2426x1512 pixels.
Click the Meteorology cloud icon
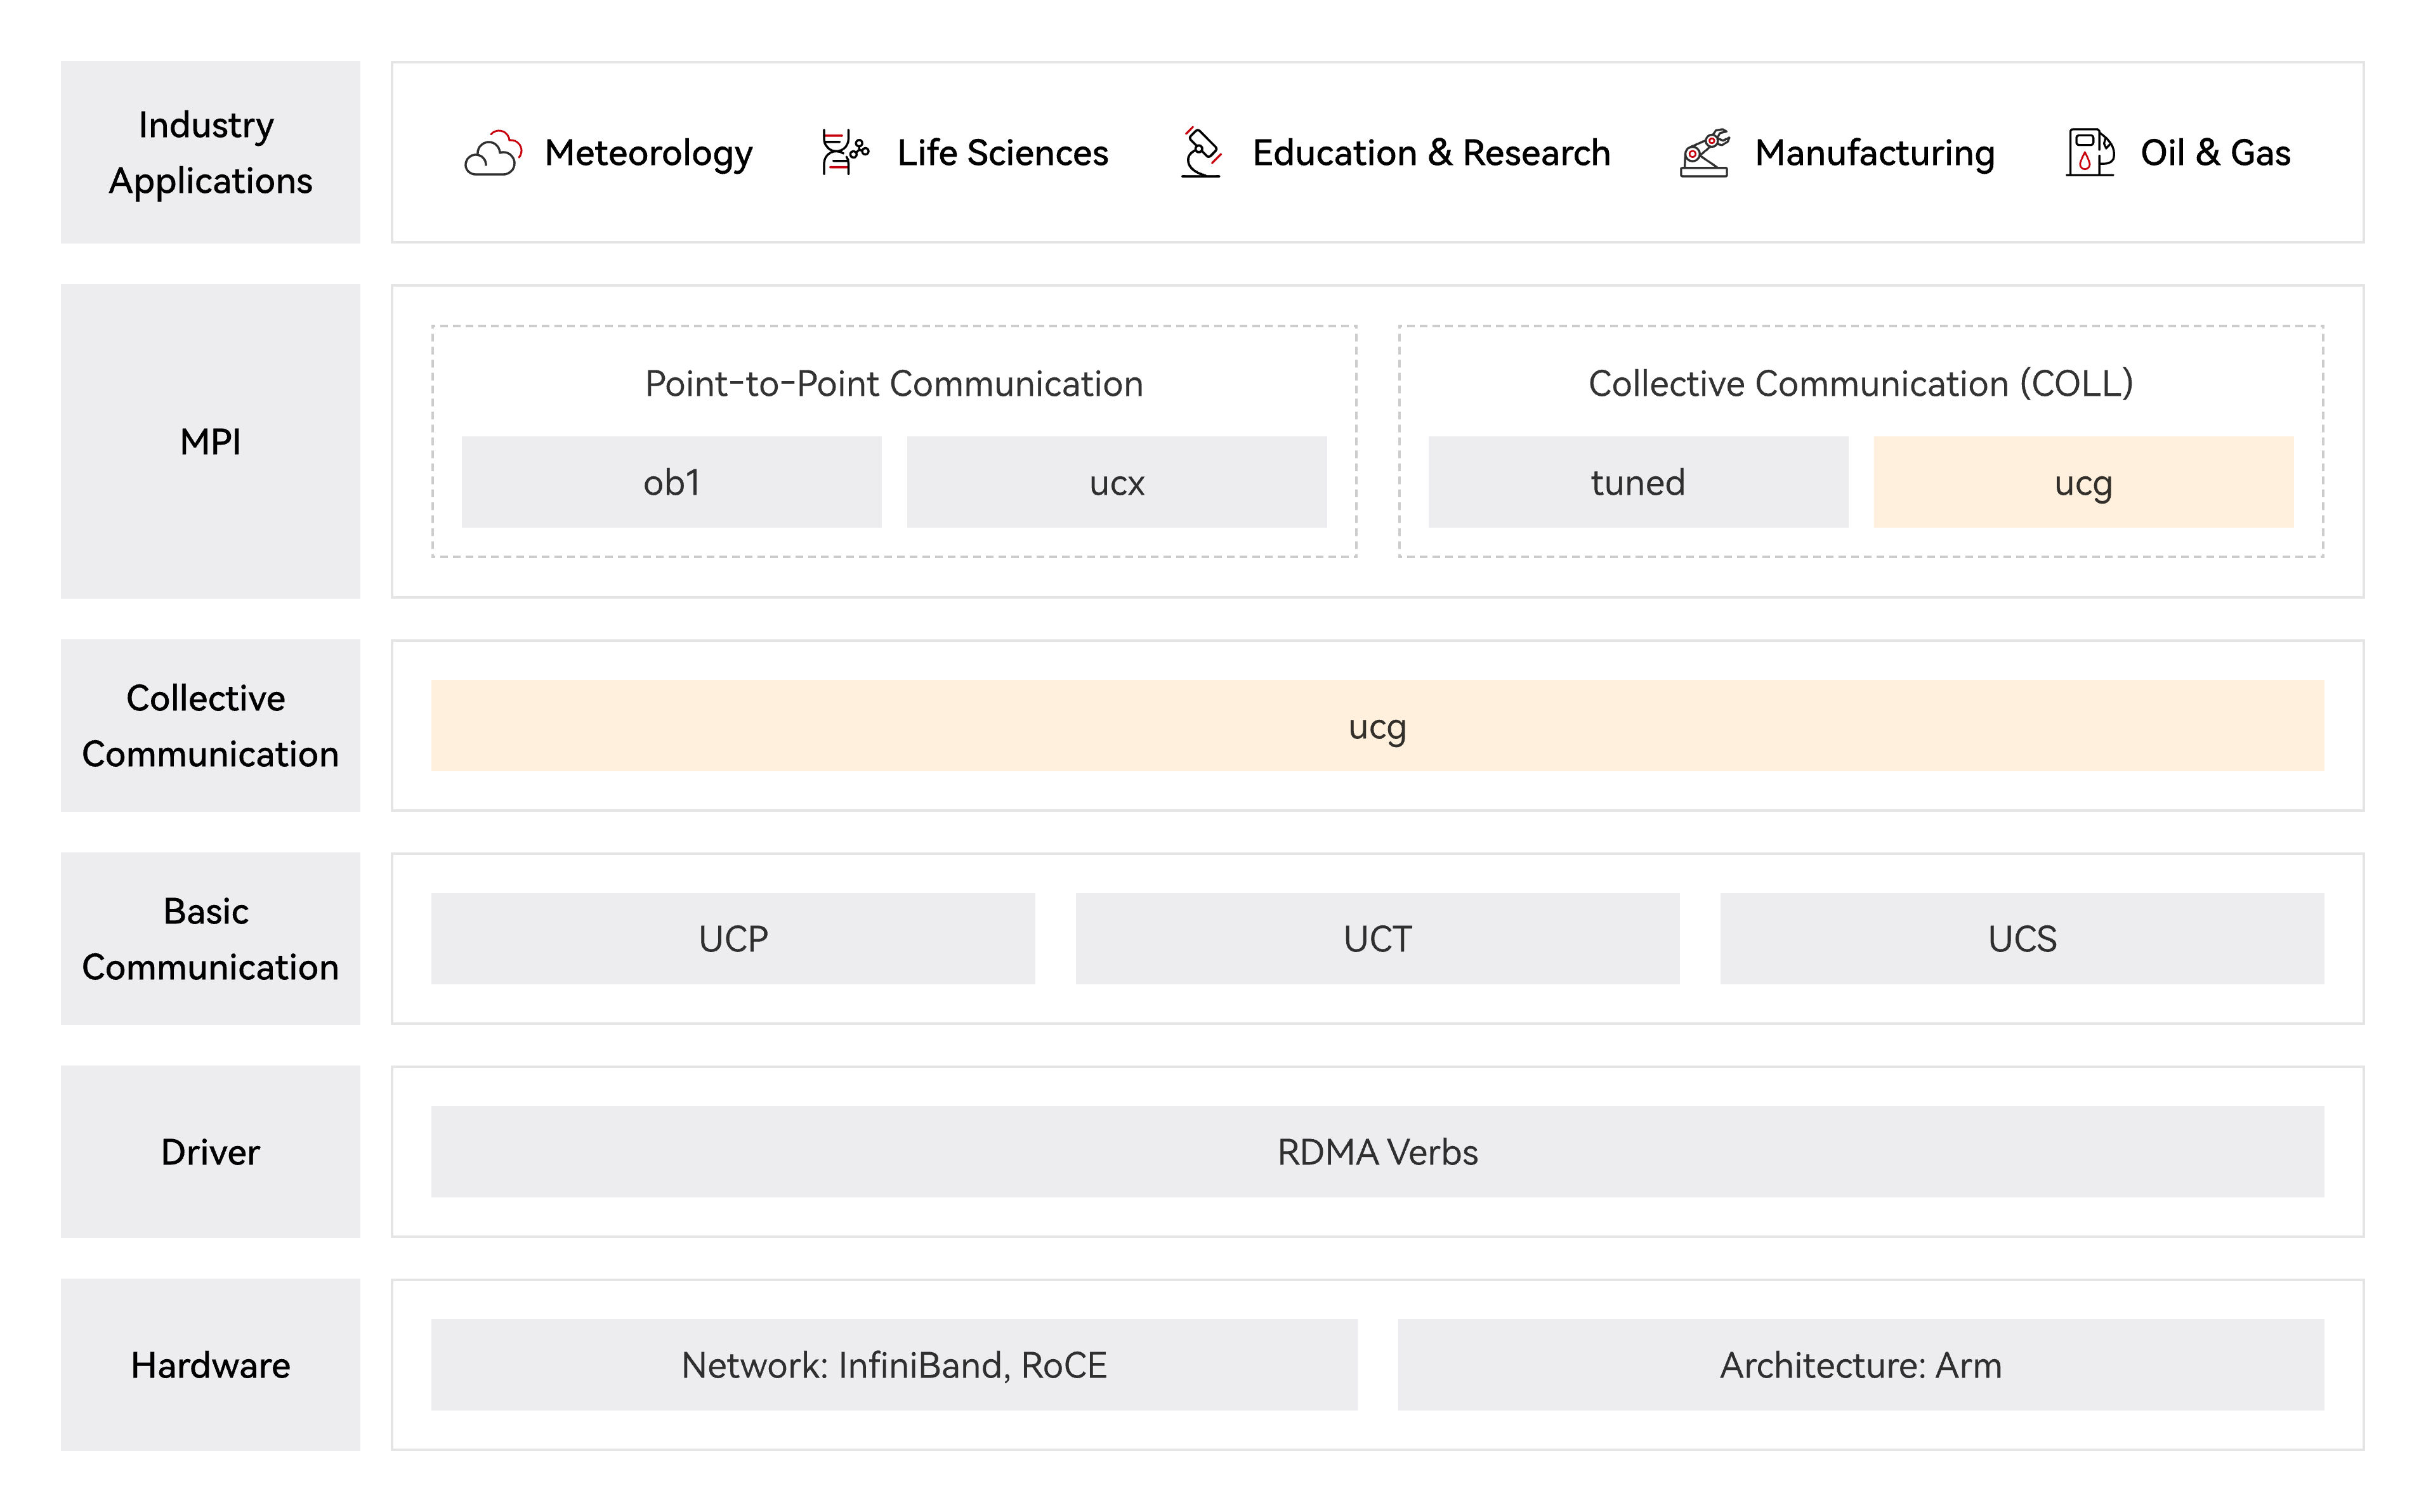[x=493, y=154]
